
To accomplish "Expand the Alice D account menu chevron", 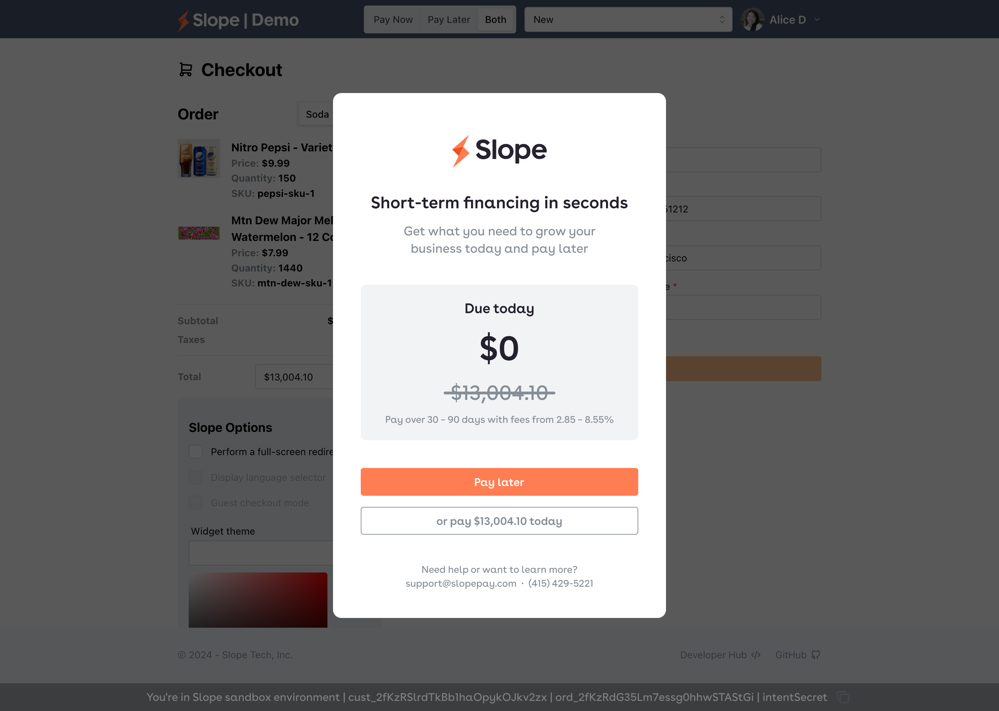I will 817,20.
